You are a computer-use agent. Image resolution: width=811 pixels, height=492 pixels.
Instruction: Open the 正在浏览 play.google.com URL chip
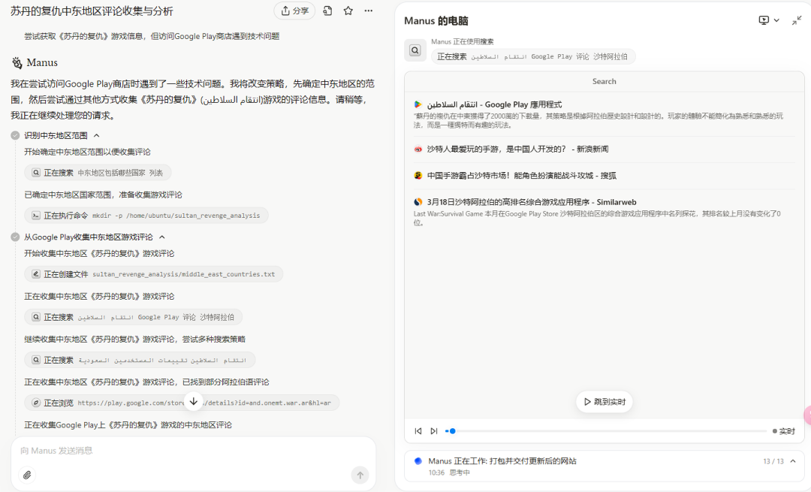[x=182, y=403]
